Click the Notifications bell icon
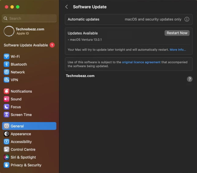The height and width of the screenshot is (173, 197). 6,91
